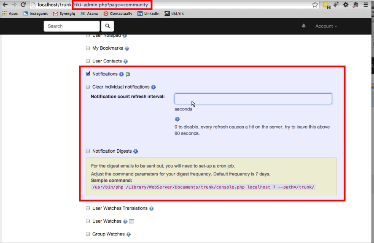This screenshot has height=243, width=374.
Task: Open the User Watches list icon
Action: (x=132, y=221)
